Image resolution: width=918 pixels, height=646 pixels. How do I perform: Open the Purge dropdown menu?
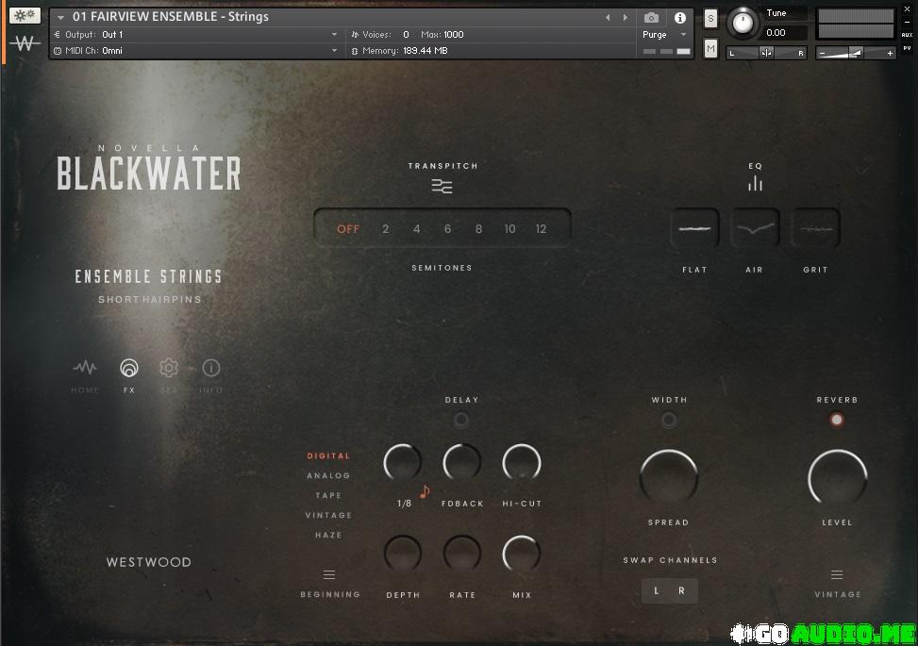pyautogui.click(x=664, y=35)
